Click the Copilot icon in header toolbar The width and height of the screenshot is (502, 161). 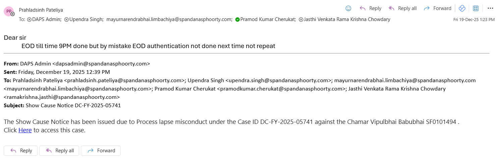[x=462, y=8]
